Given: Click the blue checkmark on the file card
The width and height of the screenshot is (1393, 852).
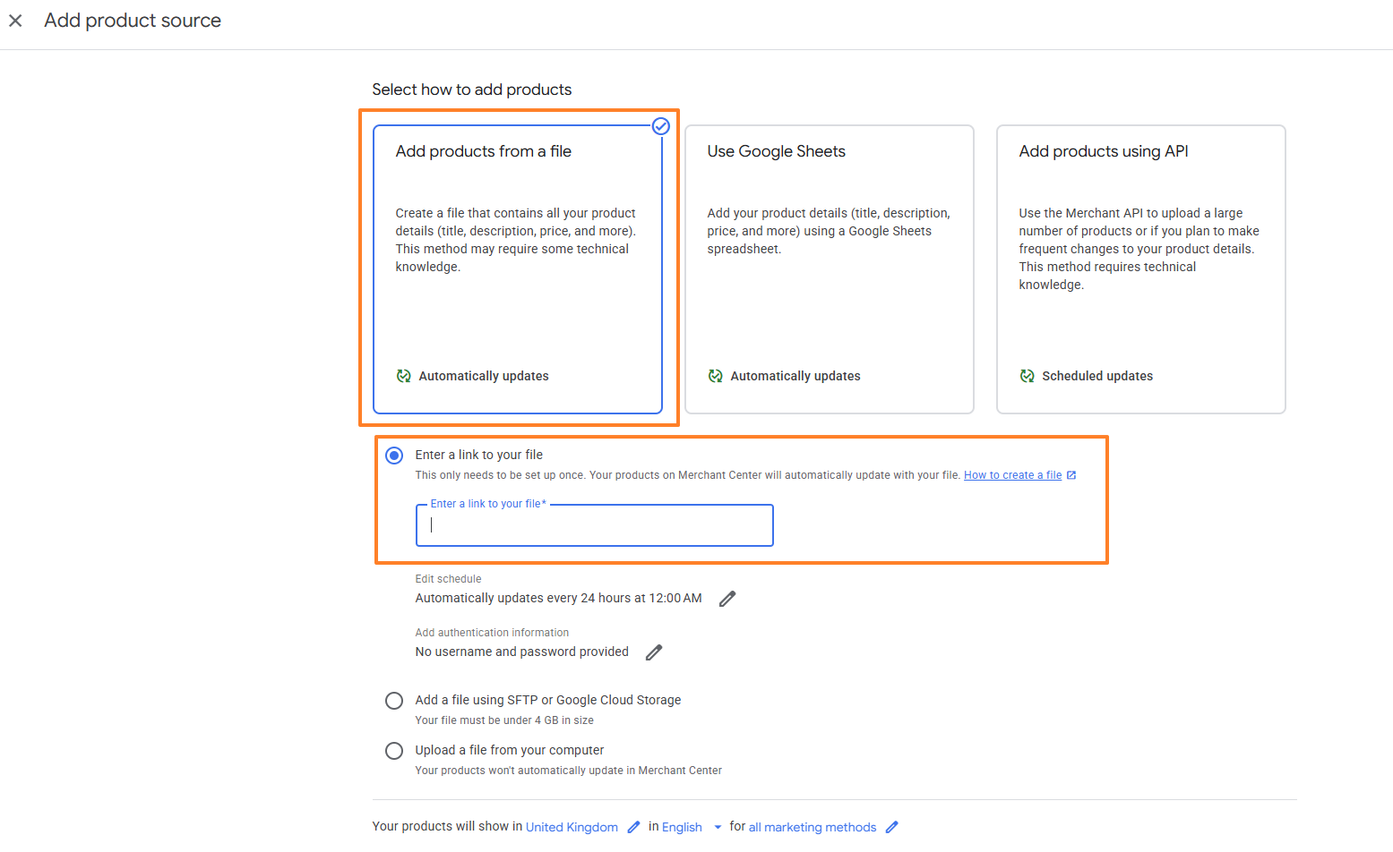Looking at the screenshot, I should 661,126.
